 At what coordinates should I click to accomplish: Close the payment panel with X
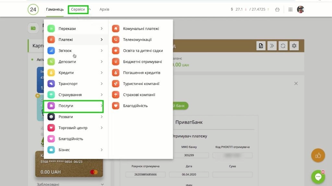tap(296, 84)
